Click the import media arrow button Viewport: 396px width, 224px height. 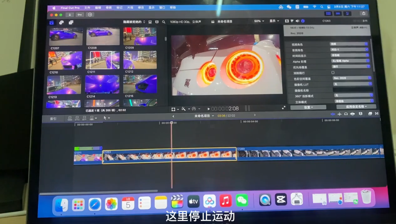point(70,15)
